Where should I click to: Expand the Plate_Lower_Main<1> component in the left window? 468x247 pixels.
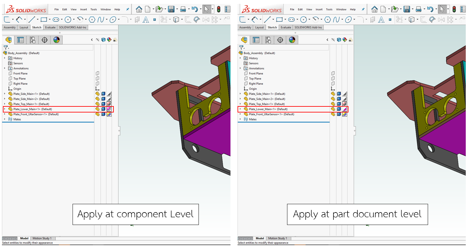5,109
